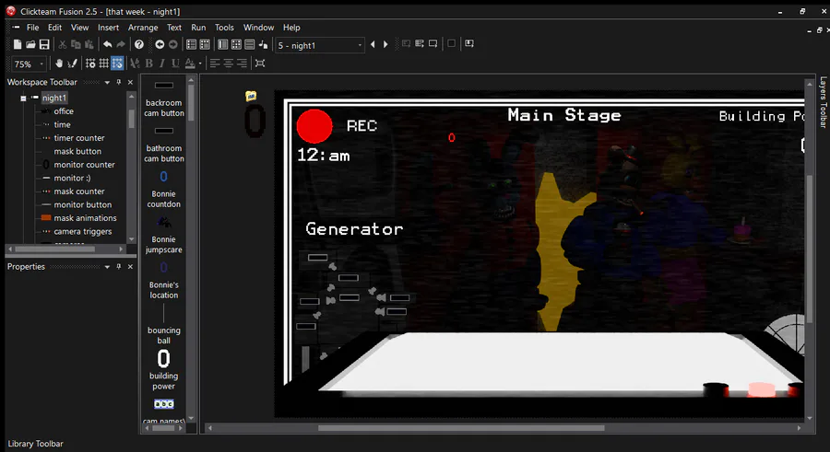The image size is (830, 452).
Task: Run the application
Action: click(x=420, y=44)
